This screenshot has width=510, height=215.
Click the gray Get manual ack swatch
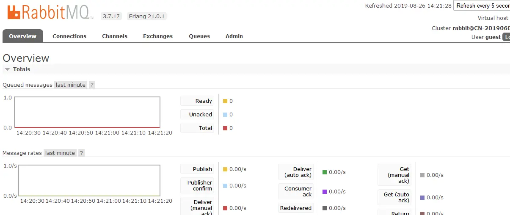point(422,175)
